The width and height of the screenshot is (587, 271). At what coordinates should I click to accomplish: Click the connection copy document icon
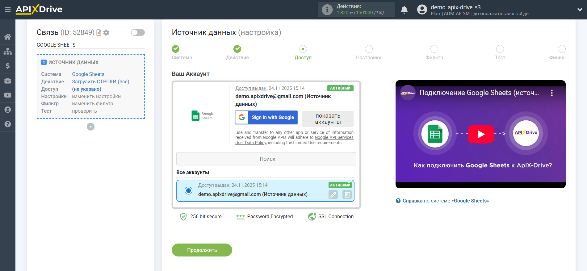[x=99, y=33]
